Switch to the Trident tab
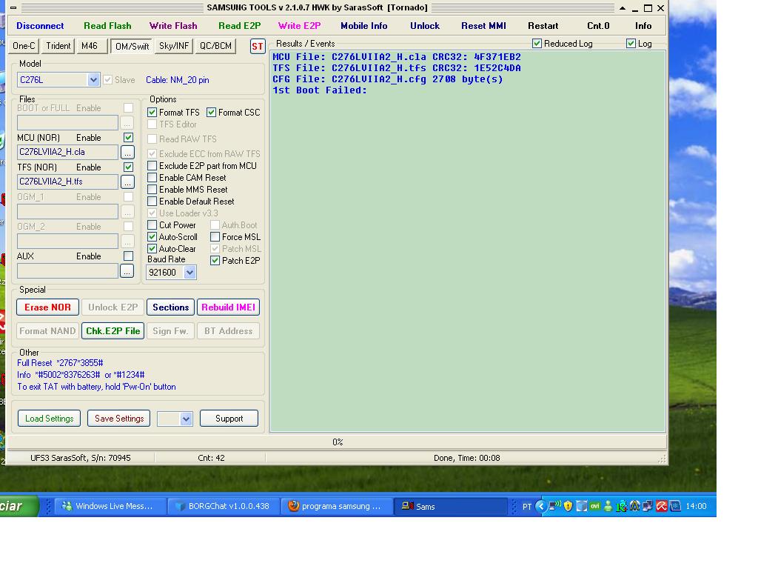The width and height of the screenshot is (758, 569). pos(58,46)
